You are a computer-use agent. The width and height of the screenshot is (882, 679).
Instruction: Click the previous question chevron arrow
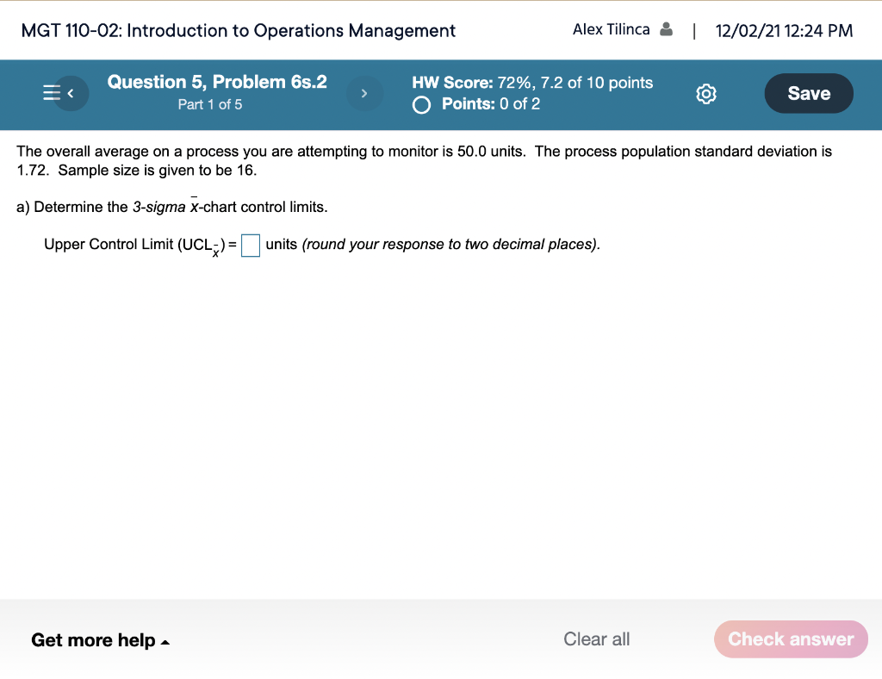[71, 93]
